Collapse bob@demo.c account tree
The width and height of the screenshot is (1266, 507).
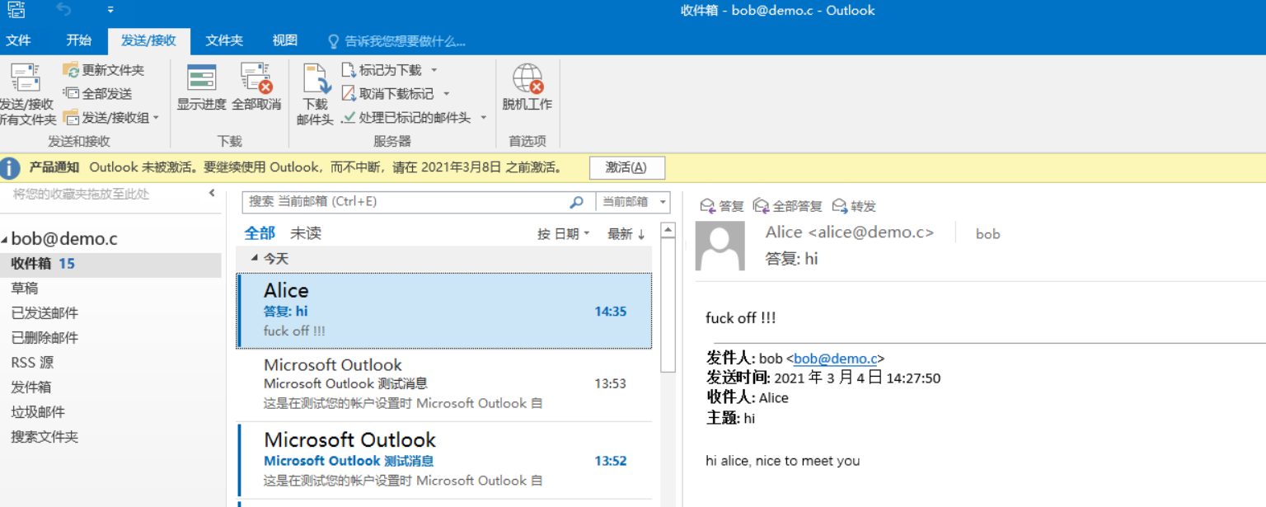coord(5,240)
